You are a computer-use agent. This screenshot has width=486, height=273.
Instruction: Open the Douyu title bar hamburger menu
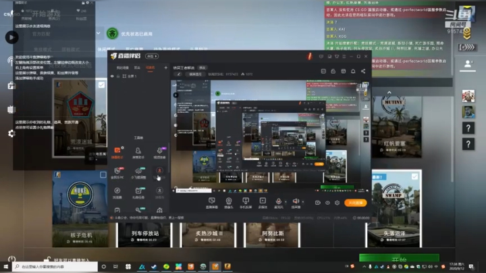click(344, 57)
